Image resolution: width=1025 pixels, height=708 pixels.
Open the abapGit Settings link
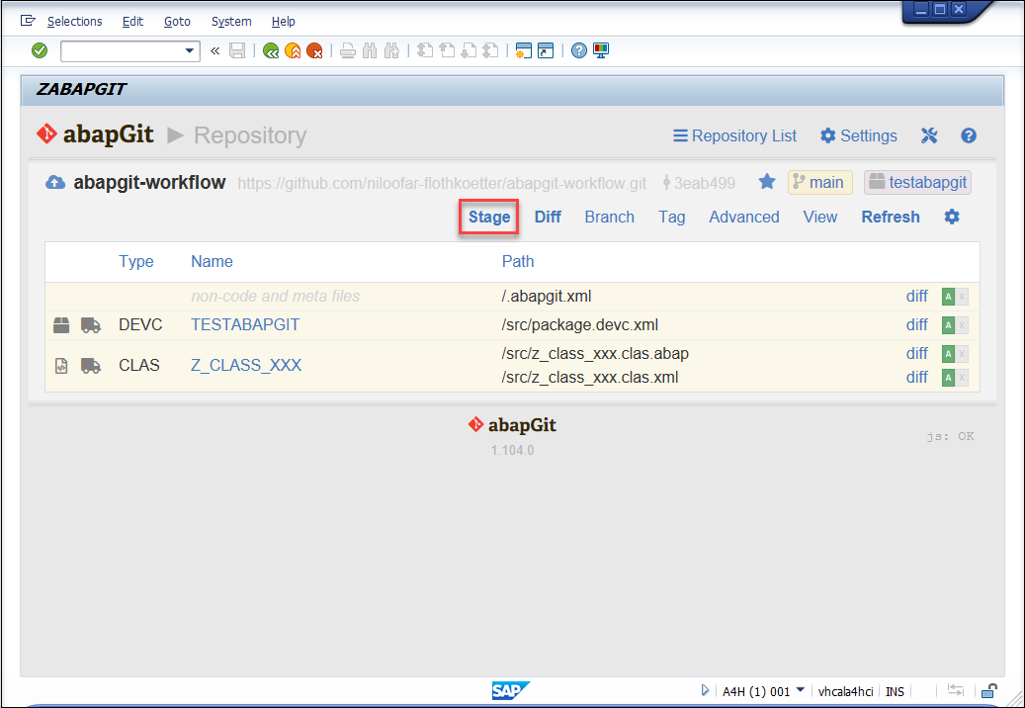pyautogui.click(x=858, y=136)
